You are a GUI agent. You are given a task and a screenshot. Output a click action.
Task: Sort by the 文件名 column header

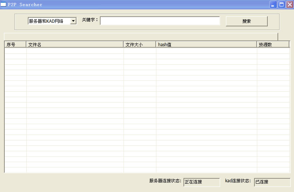click(x=75, y=44)
